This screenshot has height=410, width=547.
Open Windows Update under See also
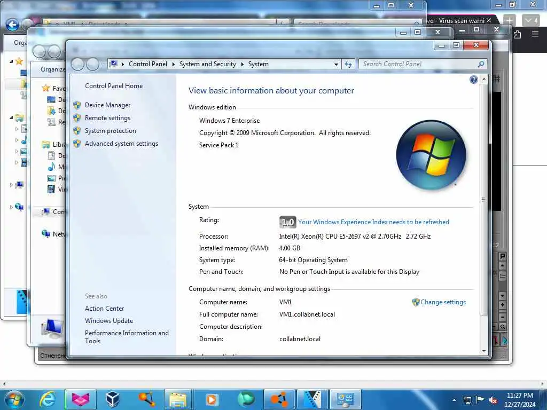[x=109, y=321]
